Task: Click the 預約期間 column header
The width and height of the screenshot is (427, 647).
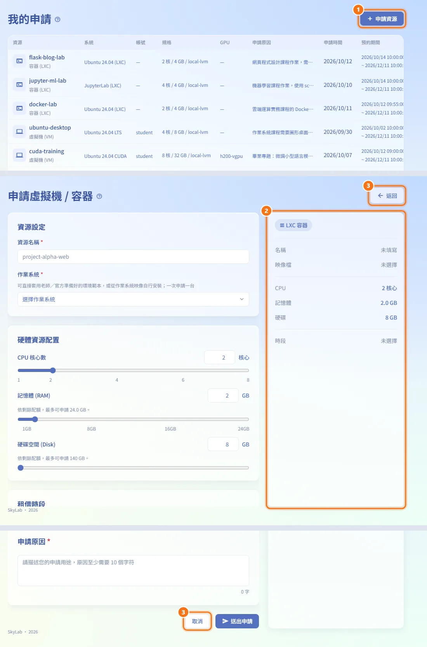Action: tap(371, 43)
